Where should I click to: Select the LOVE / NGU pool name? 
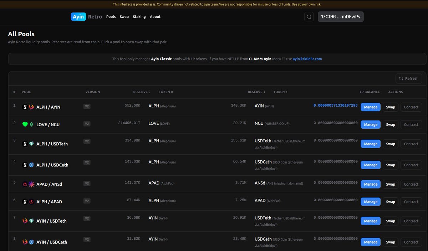click(48, 124)
